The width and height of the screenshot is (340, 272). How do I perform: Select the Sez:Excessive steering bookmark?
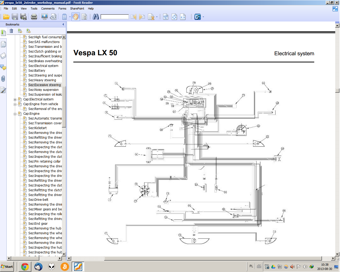tap(45, 85)
